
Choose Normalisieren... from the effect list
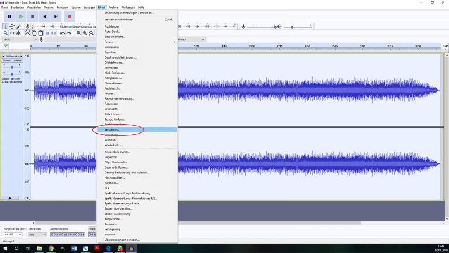click(x=115, y=83)
